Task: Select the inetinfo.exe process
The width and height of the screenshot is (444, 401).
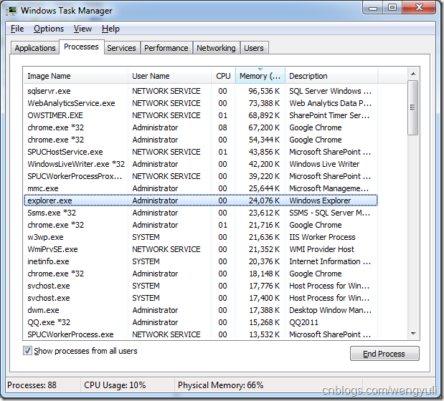Action: pyautogui.click(x=200, y=261)
